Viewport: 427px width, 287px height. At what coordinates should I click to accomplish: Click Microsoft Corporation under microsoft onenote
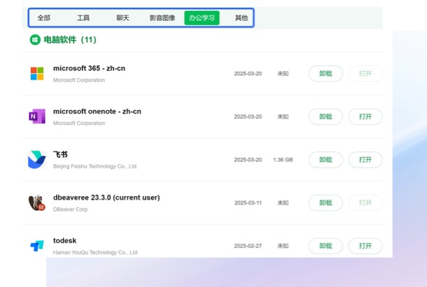tap(79, 123)
